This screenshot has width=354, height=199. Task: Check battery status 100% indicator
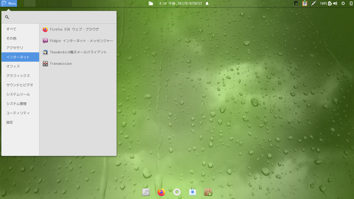326,3
